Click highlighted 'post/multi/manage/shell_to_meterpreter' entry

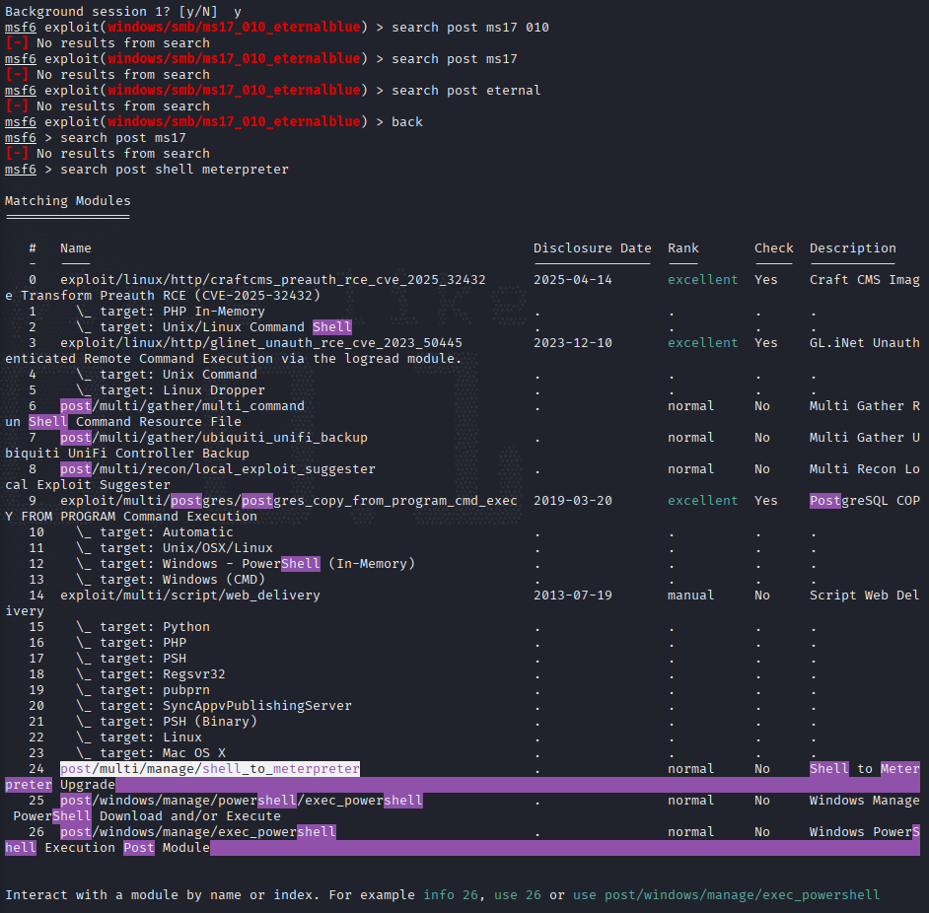tap(210, 769)
